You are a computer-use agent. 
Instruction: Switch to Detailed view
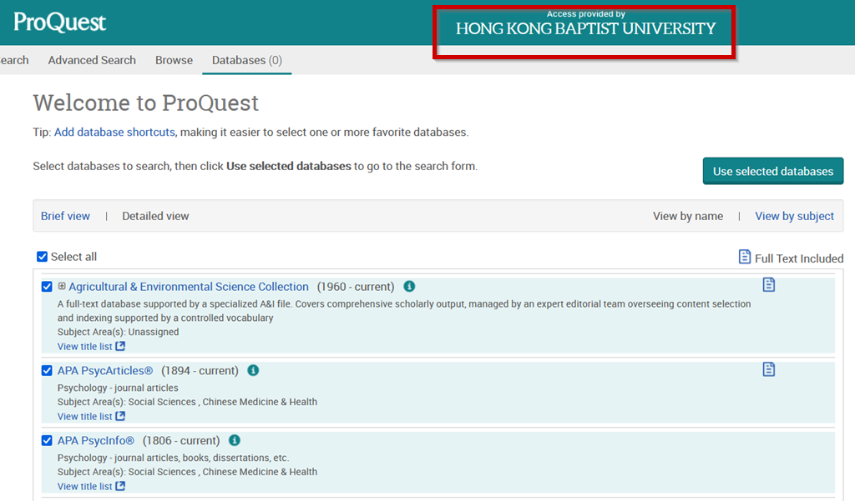(x=154, y=215)
